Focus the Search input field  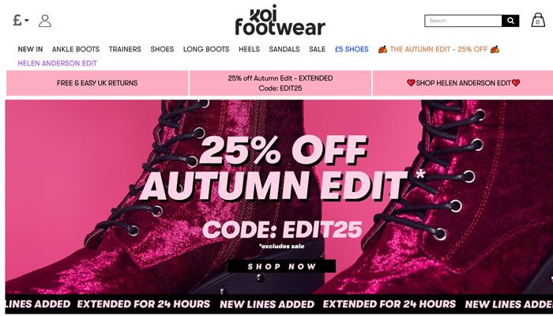tap(463, 21)
